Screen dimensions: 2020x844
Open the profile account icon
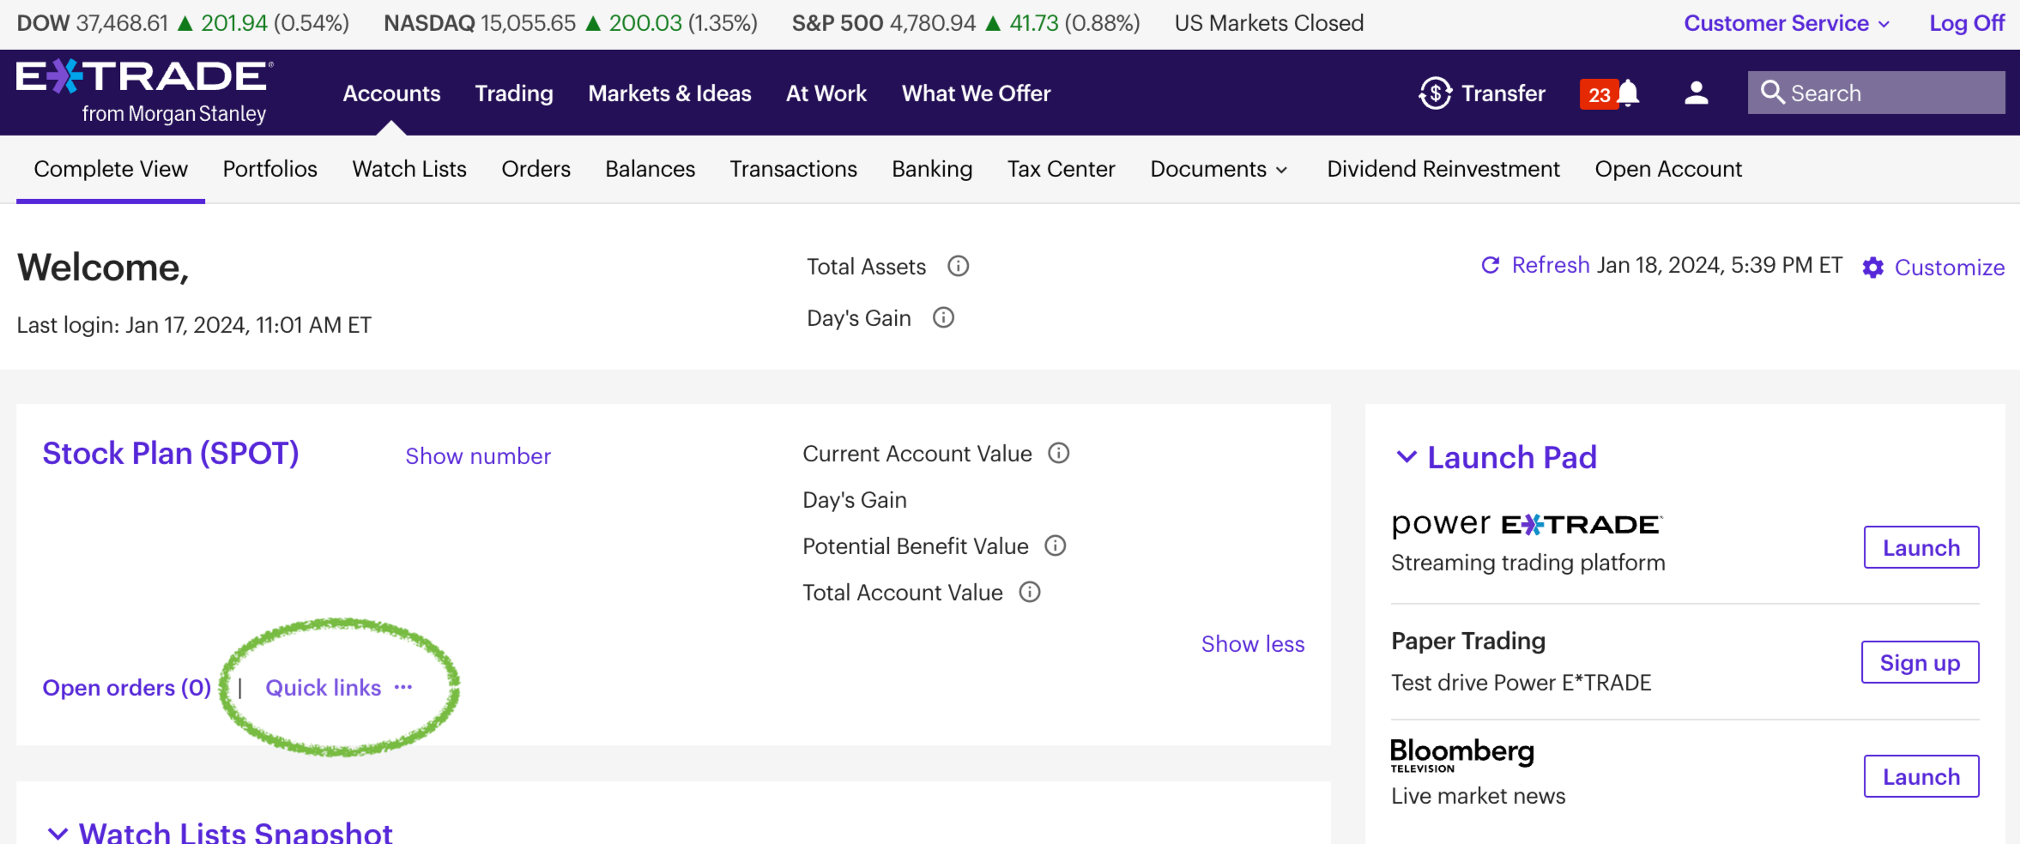(x=1695, y=93)
